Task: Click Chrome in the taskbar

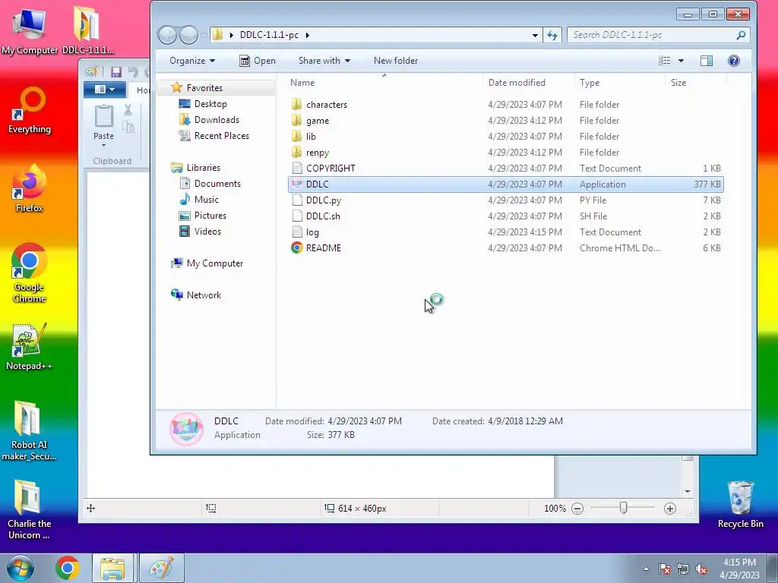Action: (x=68, y=568)
